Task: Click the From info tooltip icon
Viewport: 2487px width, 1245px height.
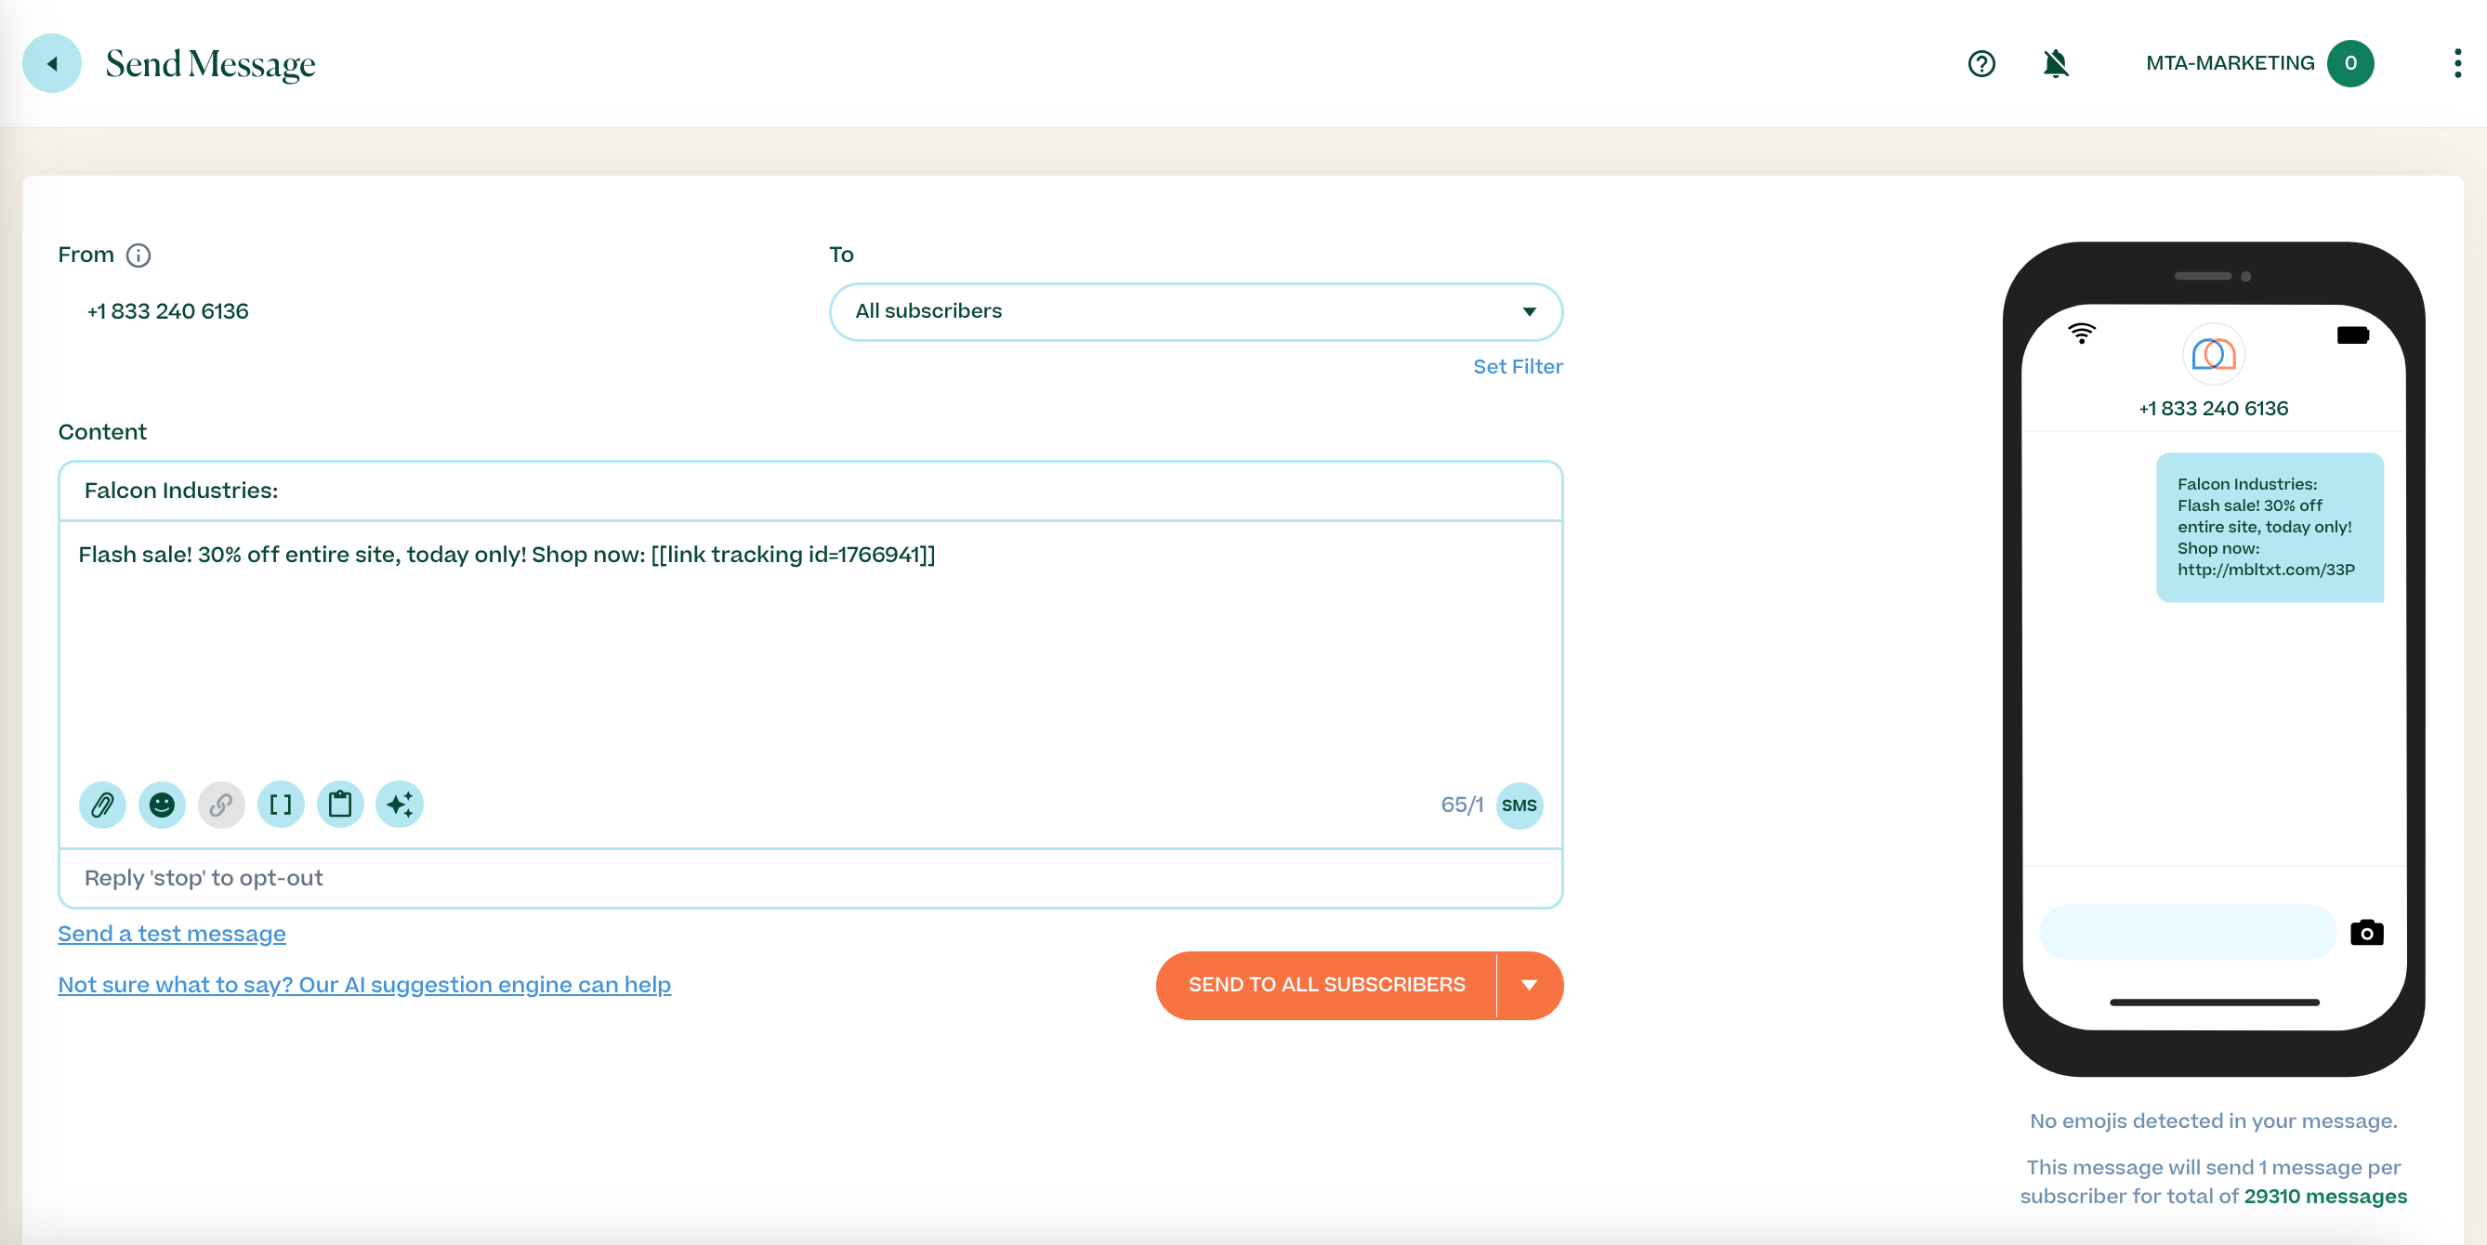Action: [x=139, y=255]
